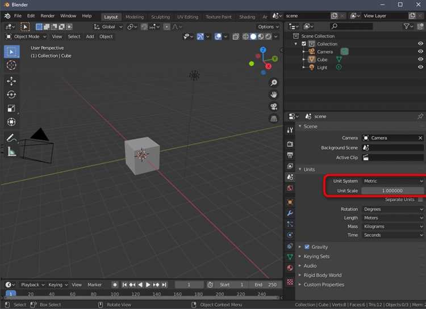The image size is (426, 309).
Task: Open the Texture properties checker icon
Action: click(x=290, y=282)
